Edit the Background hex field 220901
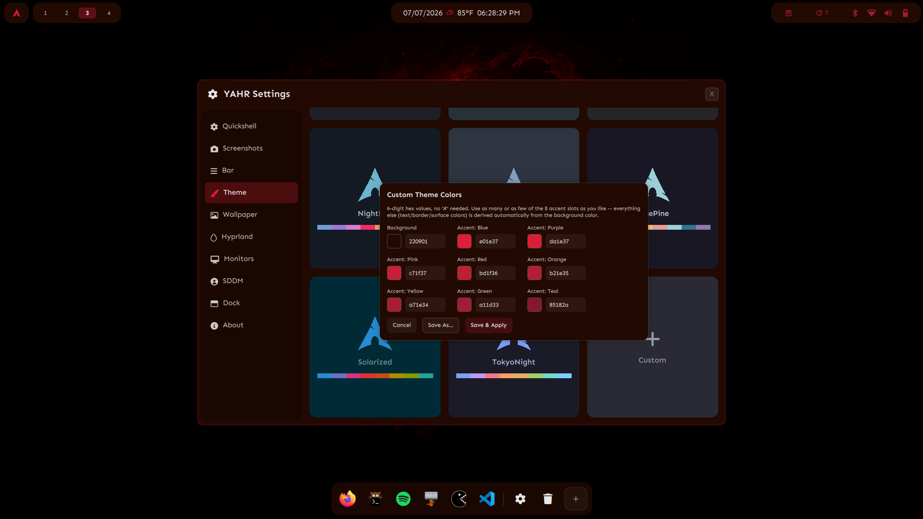 (x=425, y=241)
